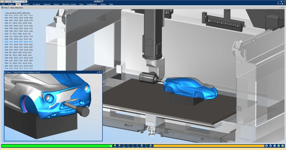
Task: Click the PROBE status indicator light
Action: coord(124,145)
